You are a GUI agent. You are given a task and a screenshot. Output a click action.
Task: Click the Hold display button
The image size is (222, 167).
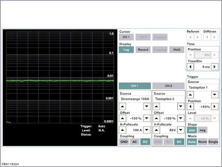pyautogui.click(x=177, y=50)
